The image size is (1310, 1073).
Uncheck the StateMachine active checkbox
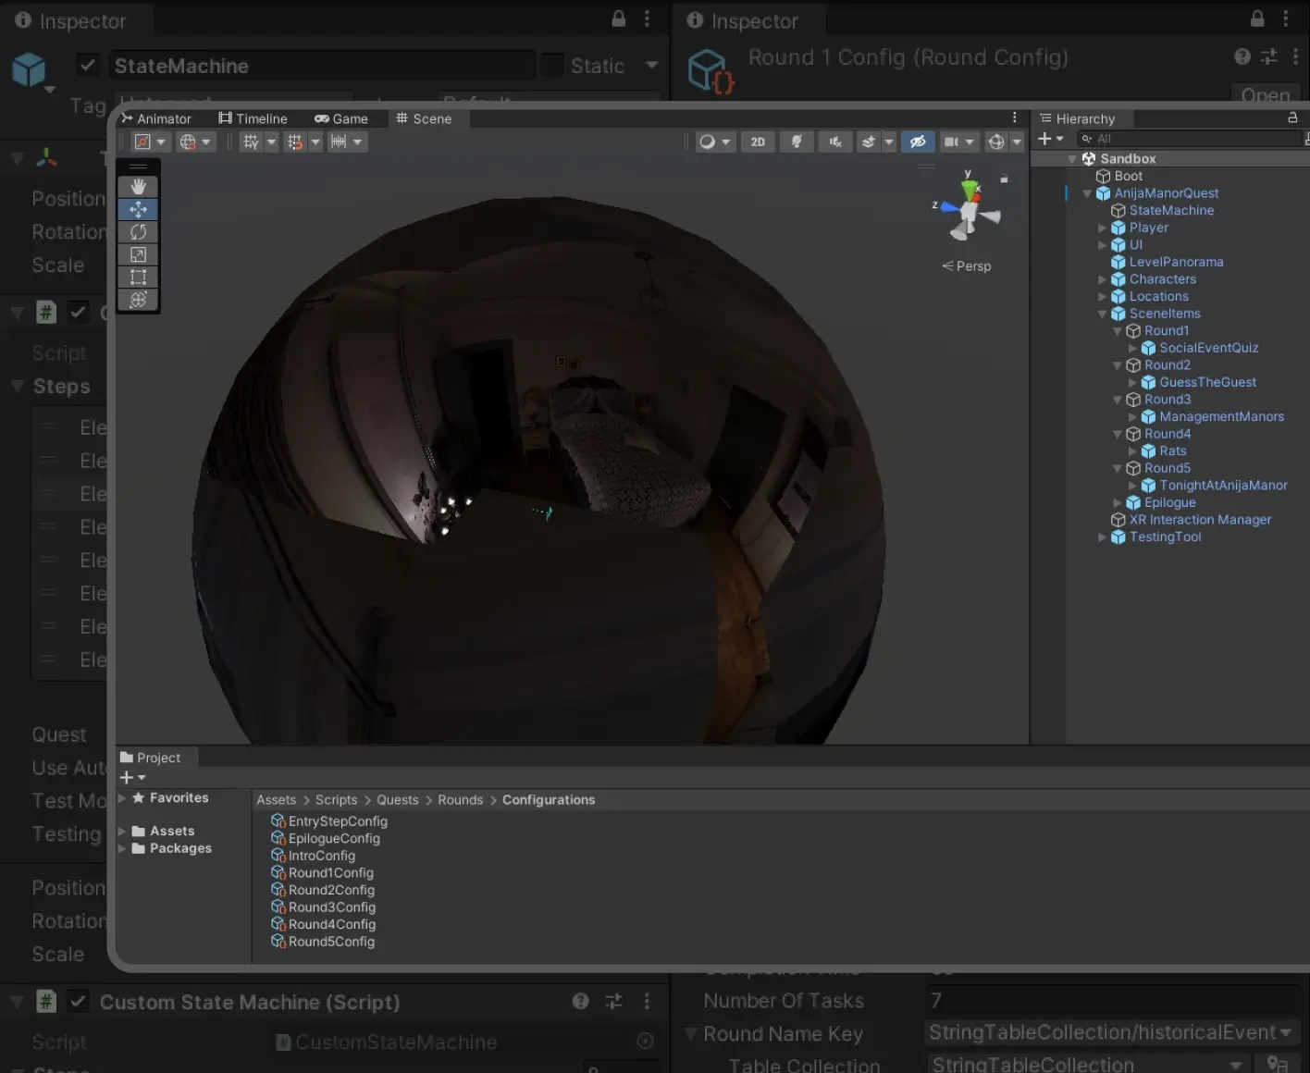coord(88,66)
